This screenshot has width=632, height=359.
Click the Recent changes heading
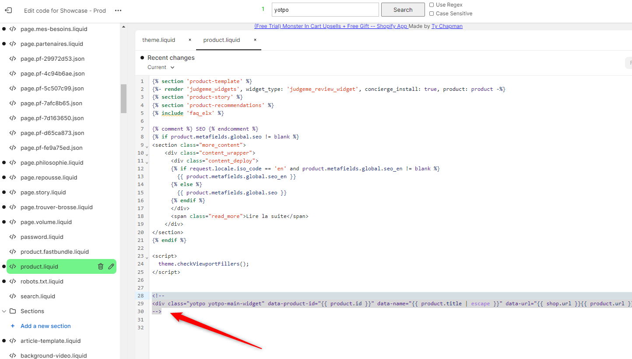coord(171,58)
